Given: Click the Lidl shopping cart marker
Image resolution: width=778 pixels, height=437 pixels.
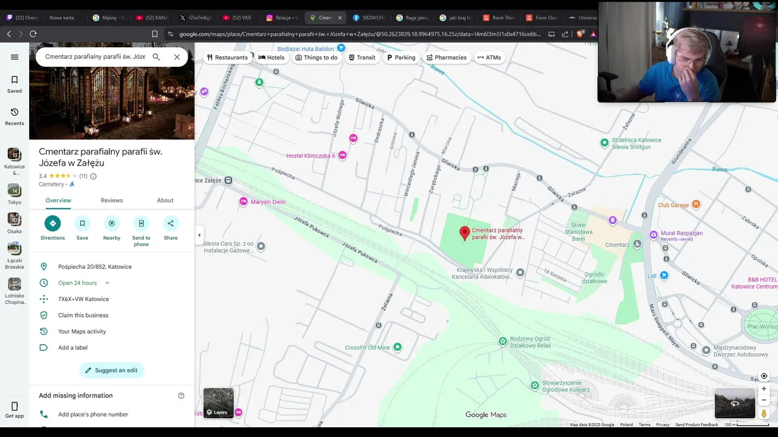Looking at the screenshot, I should [664, 276].
